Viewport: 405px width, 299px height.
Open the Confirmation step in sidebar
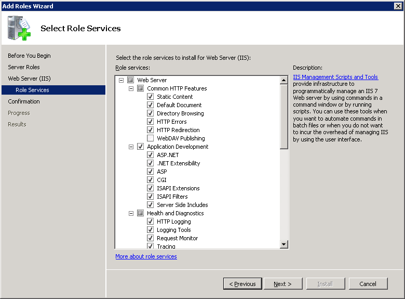pos(24,101)
